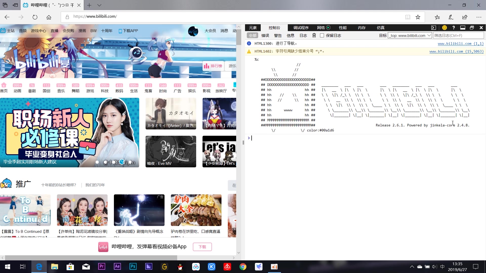This screenshot has height=273, width=486.
Task: Switch to 内存 DevTools tab
Action: 362,28
